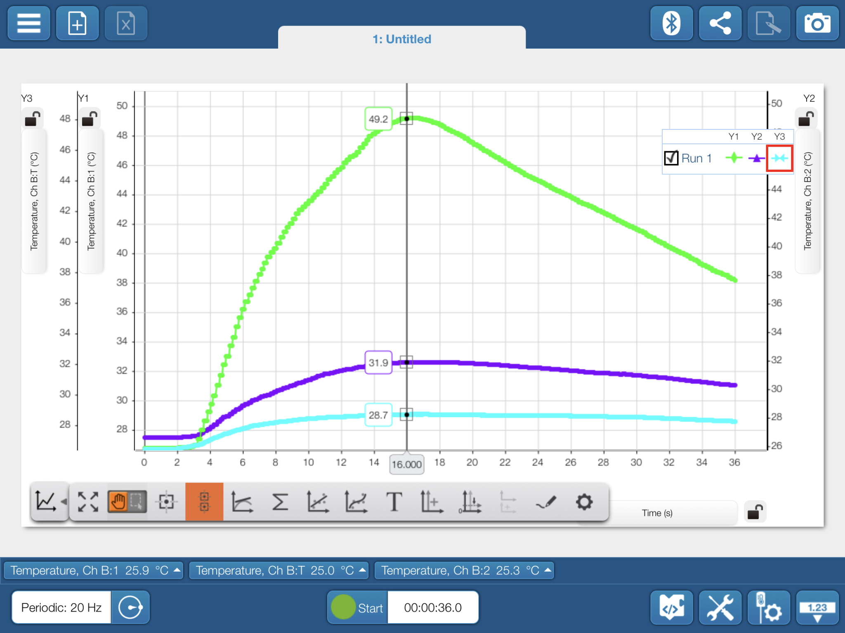Screen dimensions: 845x633
Task: Open graph settings gear icon
Action: coord(584,502)
